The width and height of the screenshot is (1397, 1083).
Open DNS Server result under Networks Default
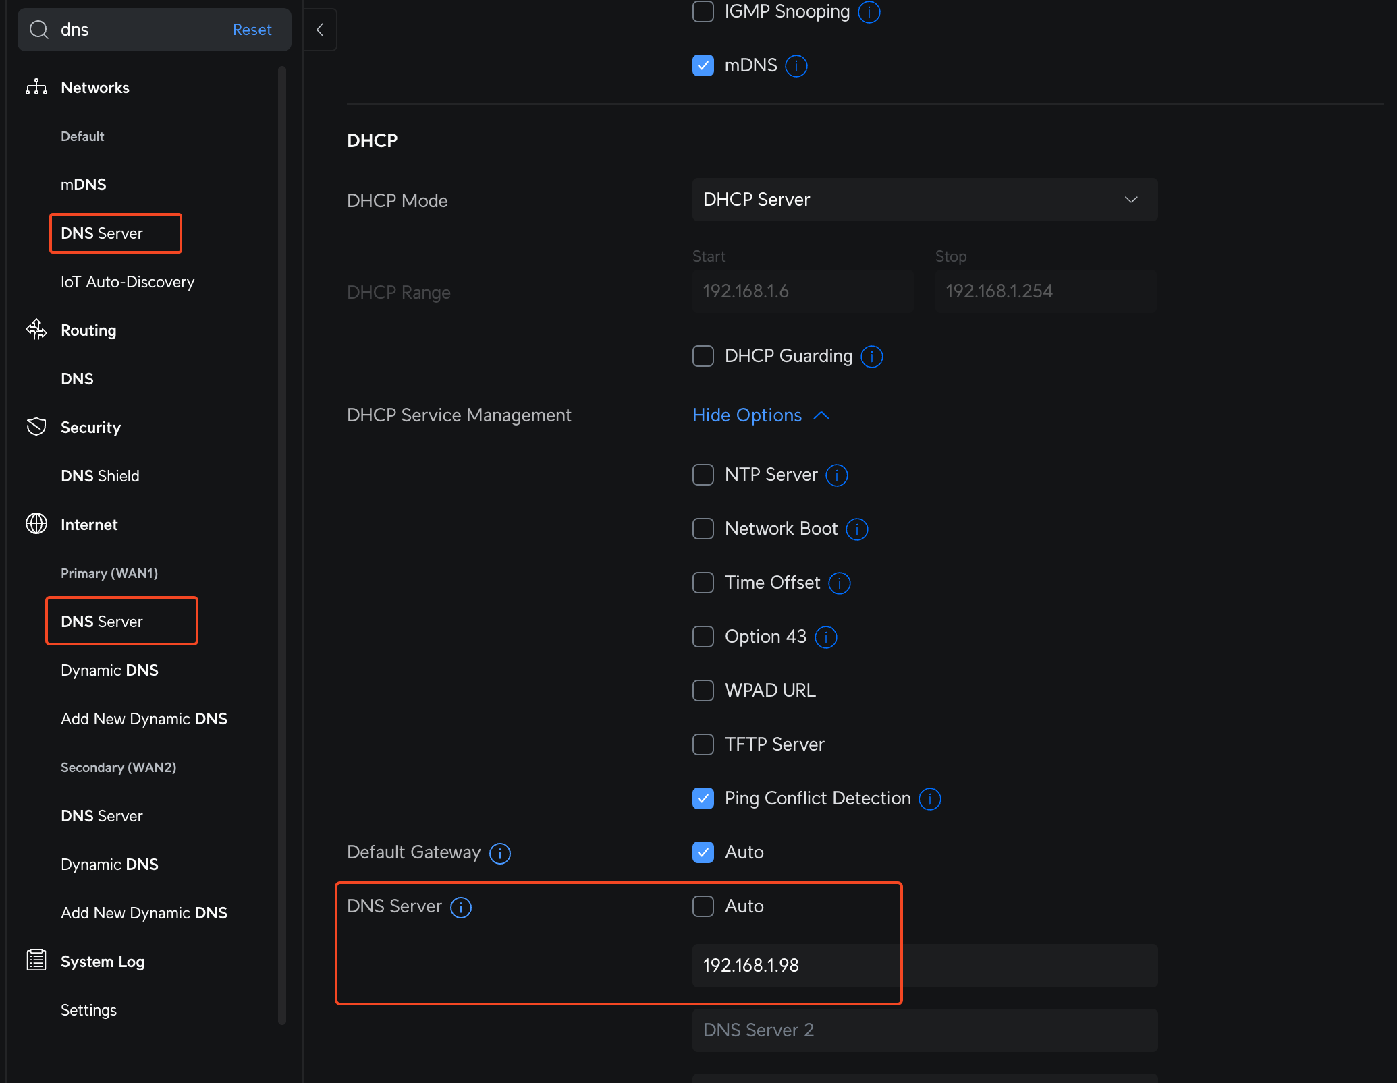click(102, 233)
